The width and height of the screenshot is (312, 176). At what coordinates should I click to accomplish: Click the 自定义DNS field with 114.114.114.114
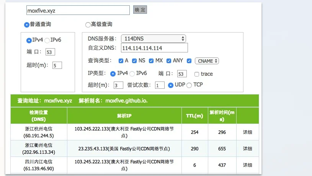154,48
